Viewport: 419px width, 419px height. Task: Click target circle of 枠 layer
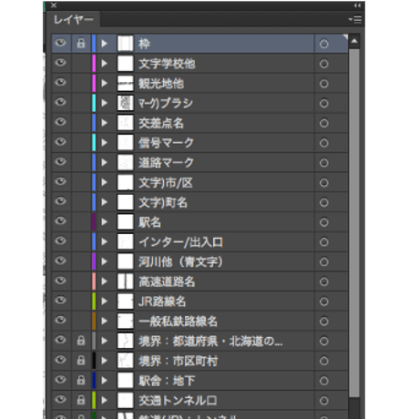pos(324,44)
